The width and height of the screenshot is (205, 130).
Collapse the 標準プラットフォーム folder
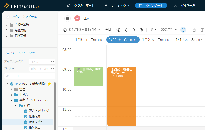[11, 100]
